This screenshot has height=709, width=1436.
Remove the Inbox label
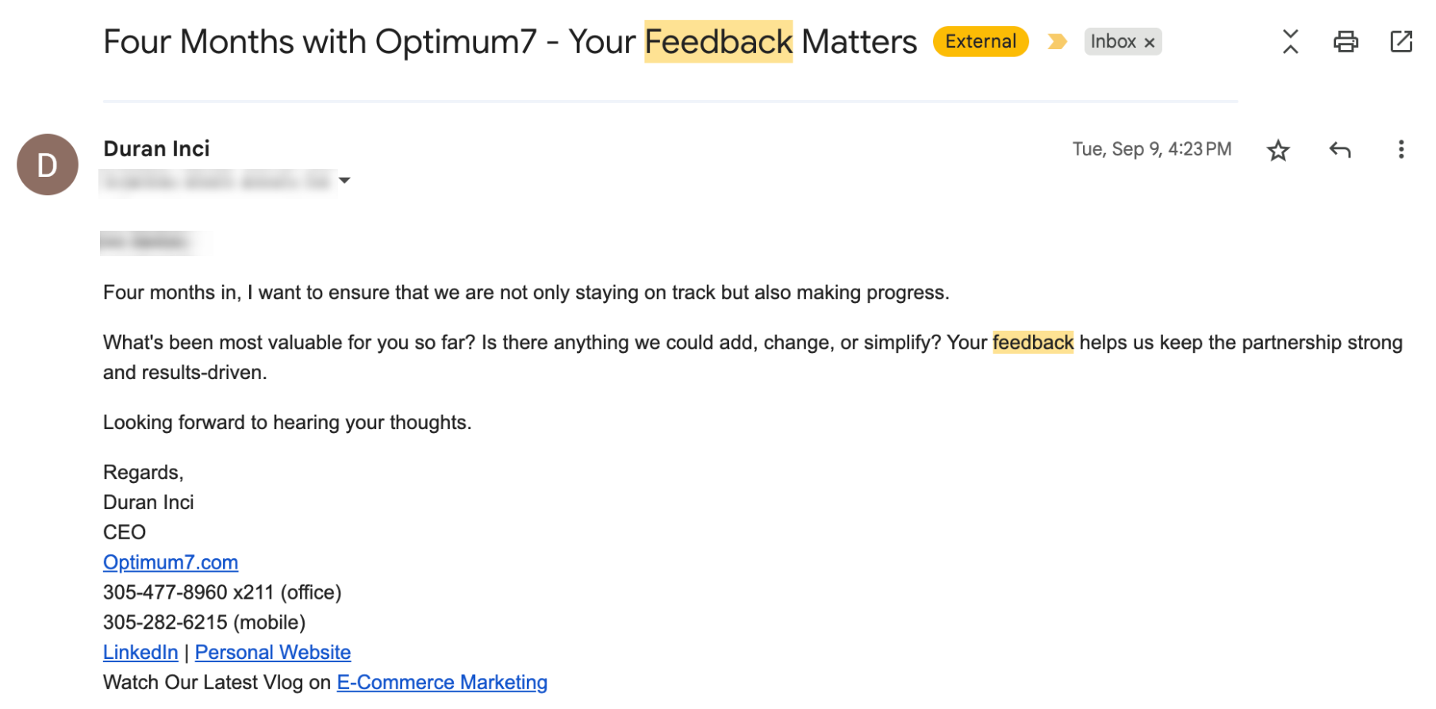click(x=1149, y=43)
